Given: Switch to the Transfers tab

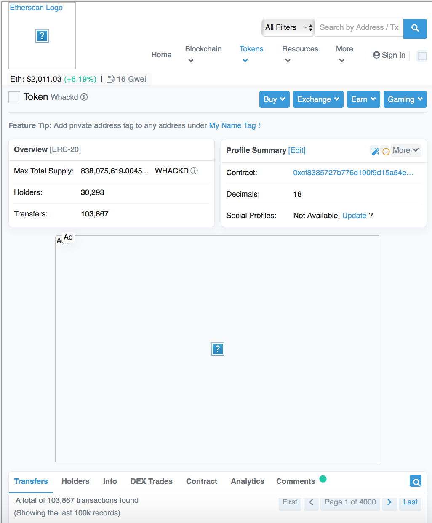Looking at the screenshot, I should point(31,481).
